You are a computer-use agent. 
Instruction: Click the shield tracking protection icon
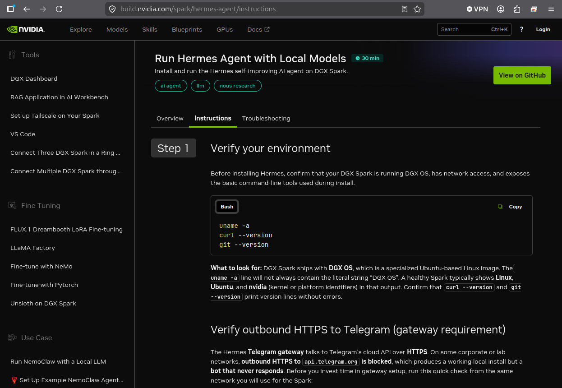[113, 9]
